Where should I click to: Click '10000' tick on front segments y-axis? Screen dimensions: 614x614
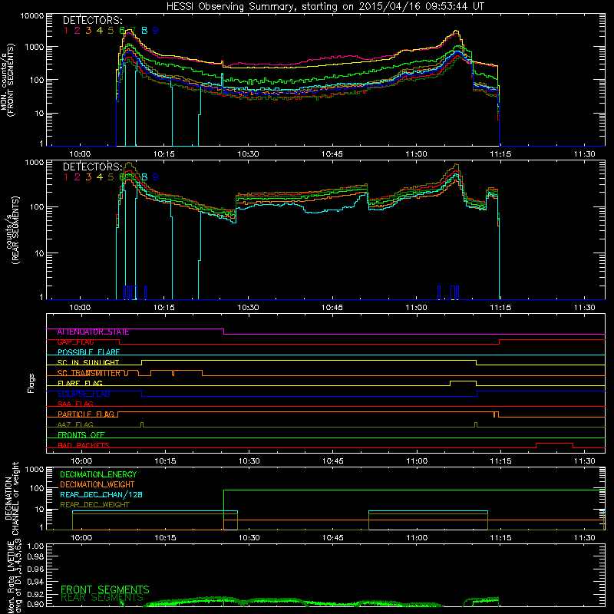point(32,16)
